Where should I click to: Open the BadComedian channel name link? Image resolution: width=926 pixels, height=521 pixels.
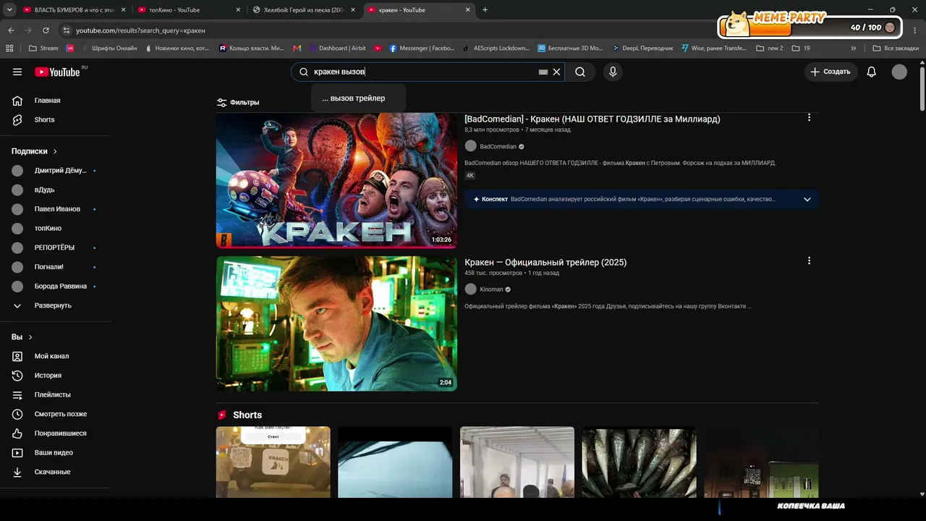(x=498, y=147)
